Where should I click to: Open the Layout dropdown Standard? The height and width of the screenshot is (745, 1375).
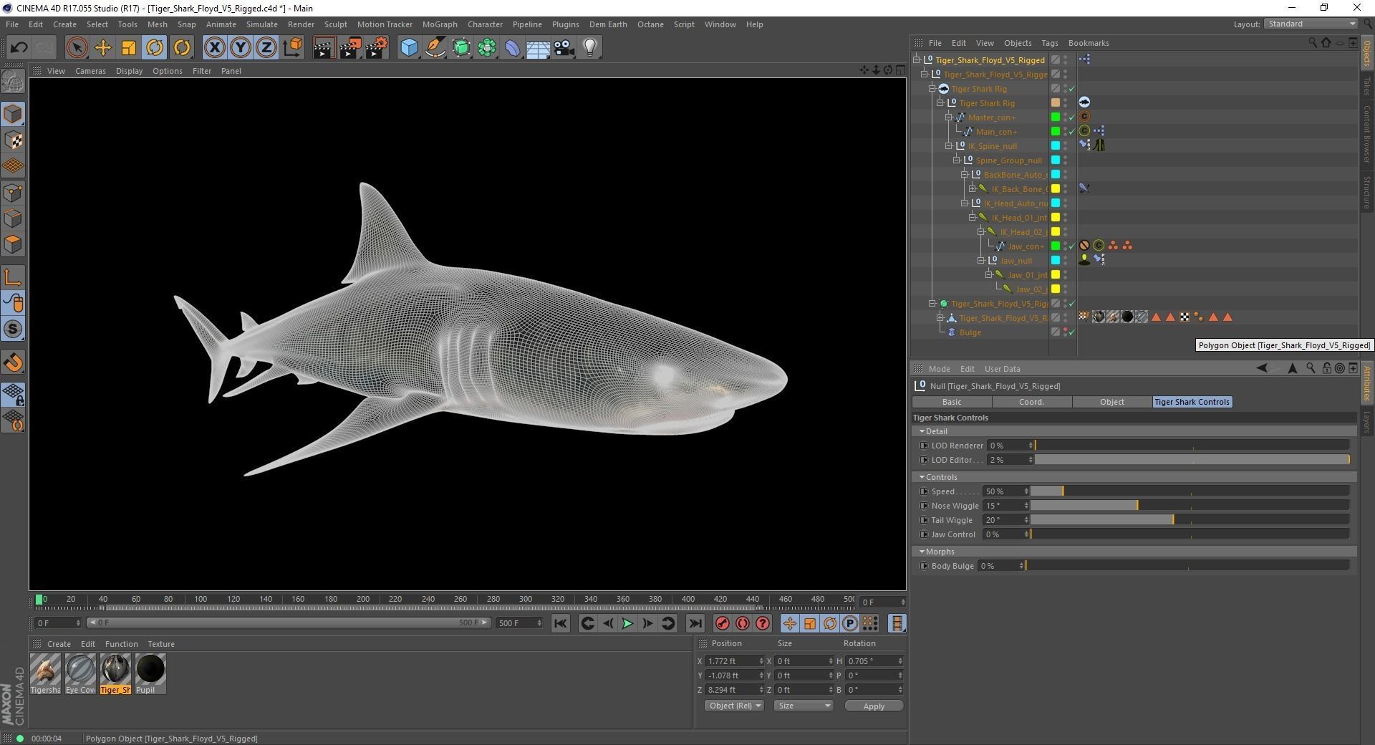click(x=1311, y=24)
